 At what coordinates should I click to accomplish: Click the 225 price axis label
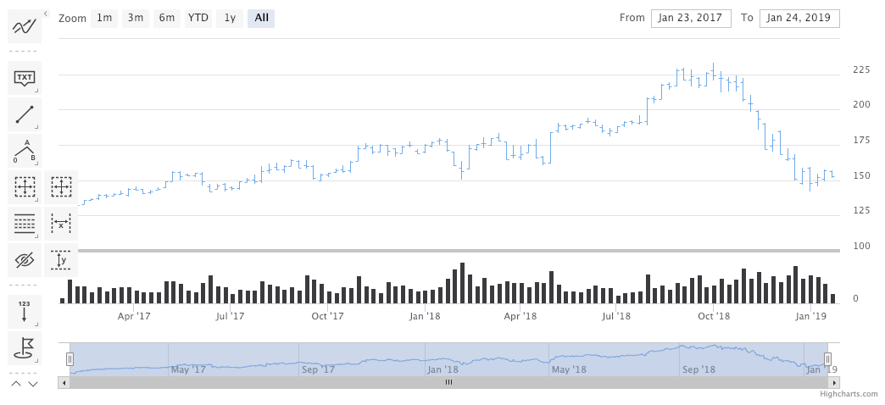coord(860,70)
